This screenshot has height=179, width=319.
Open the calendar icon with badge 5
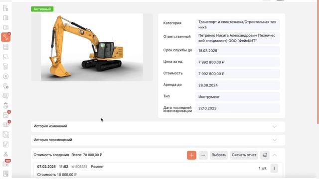pyautogui.click(x=6, y=115)
